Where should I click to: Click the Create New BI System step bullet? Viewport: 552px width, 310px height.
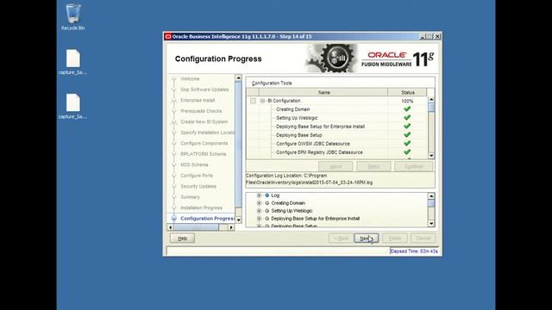174,122
